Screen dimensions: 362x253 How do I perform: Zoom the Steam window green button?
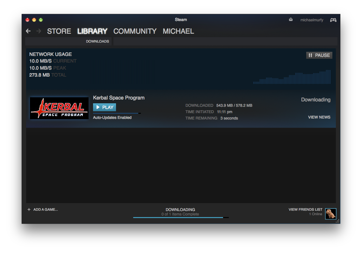tap(41, 20)
